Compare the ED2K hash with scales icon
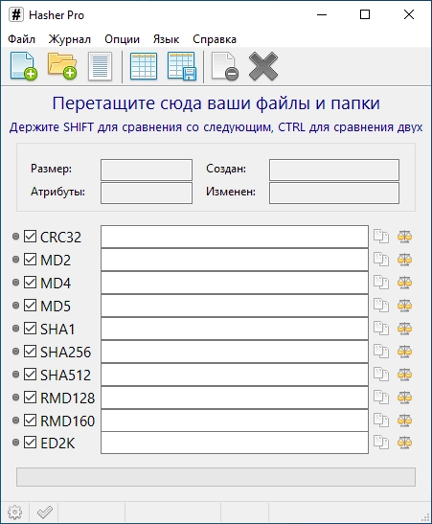This screenshot has height=524, width=432. point(404,443)
